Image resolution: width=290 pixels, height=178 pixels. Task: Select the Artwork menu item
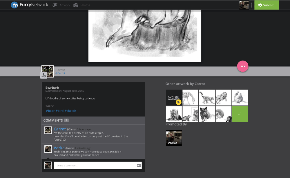[x=65, y=5]
